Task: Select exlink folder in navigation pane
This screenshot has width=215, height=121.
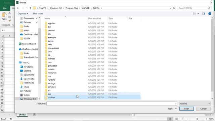Action: [x=26, y=31]
